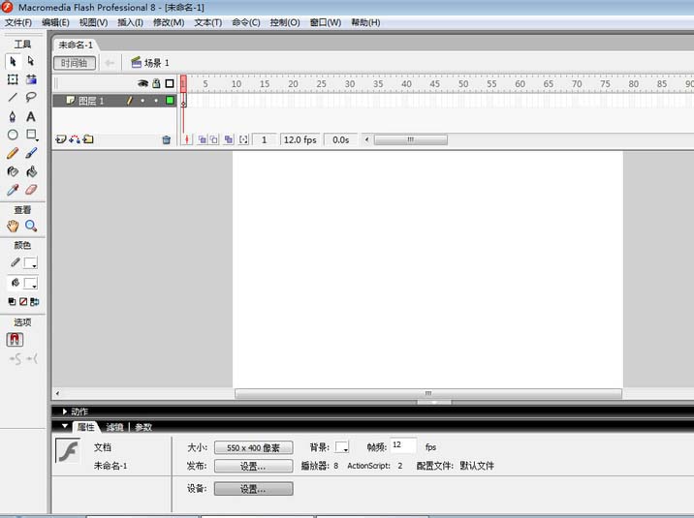
Task: Select the Gradient Transform tool
Action: click(x=31, y=79)
